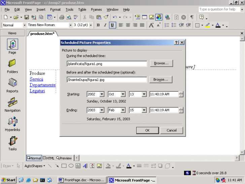The image size is (245, 184).
Task: Open the Tasks view icon
Action: pyautogui.click(x=12, y=141)
